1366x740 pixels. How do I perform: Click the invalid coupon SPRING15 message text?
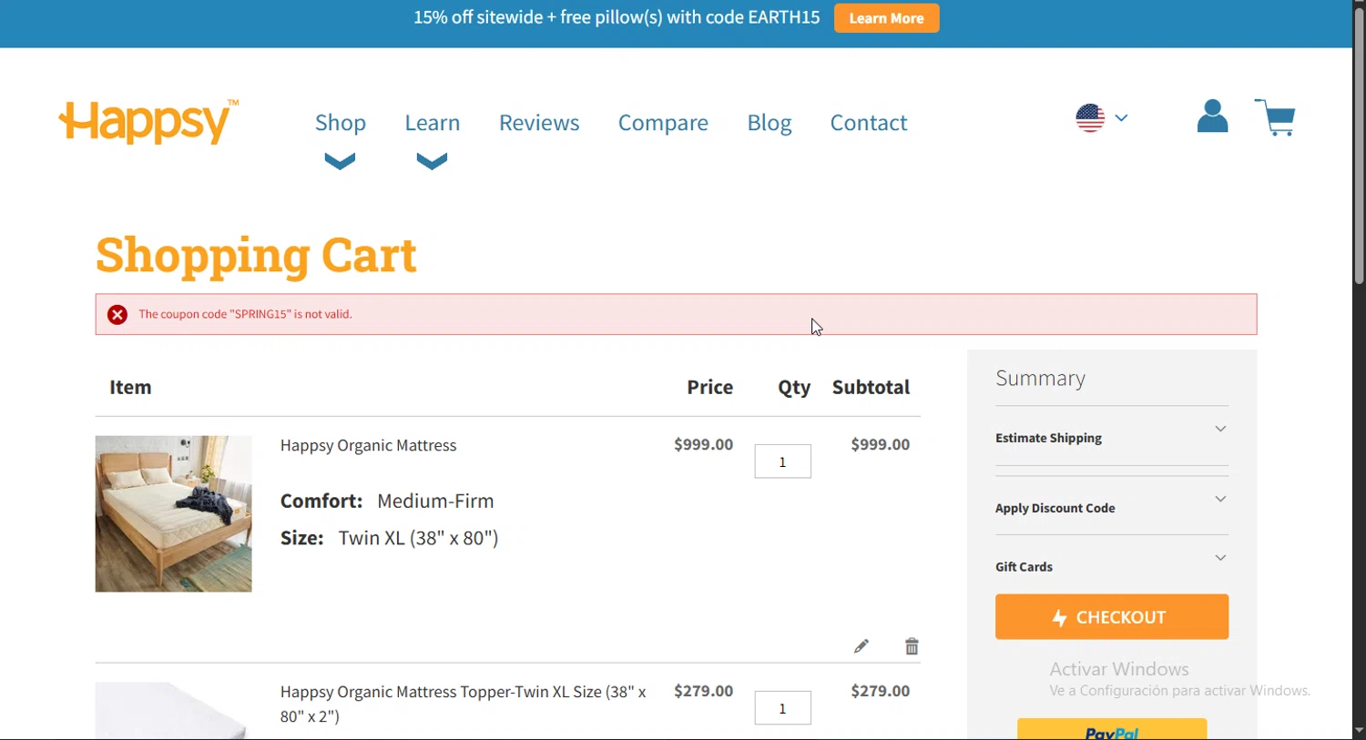click(x=246, y=314)
